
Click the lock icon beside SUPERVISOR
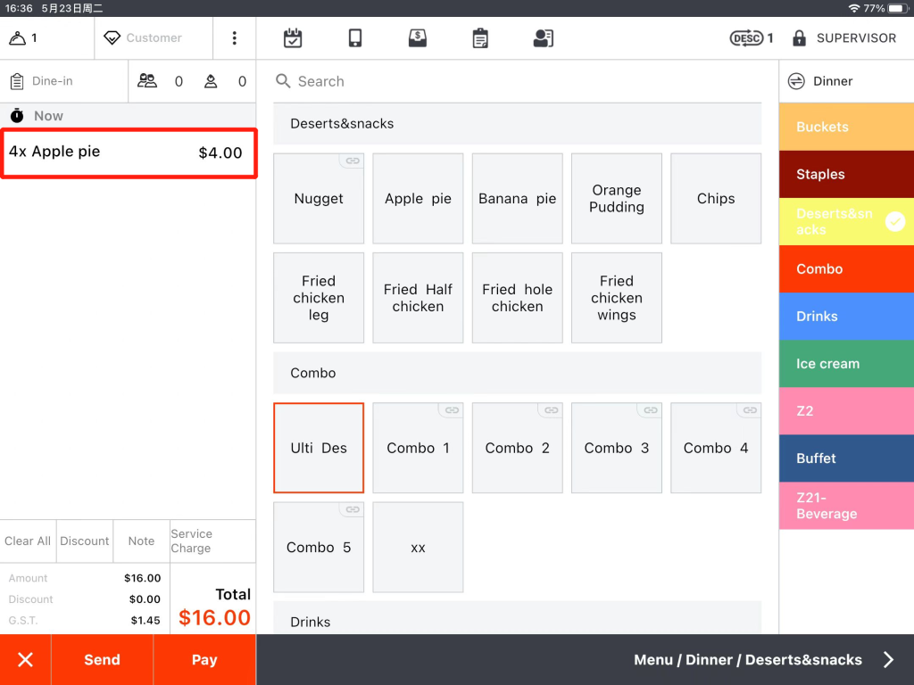pos(799,38)
